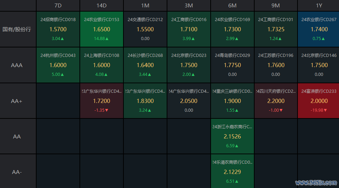Select the 3M tenor column header

coord(189,5)
